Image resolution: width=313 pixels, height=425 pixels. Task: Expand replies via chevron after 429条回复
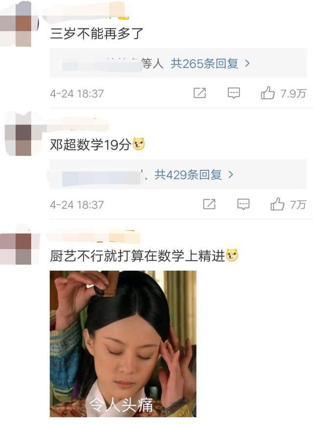tap(231, 175)
